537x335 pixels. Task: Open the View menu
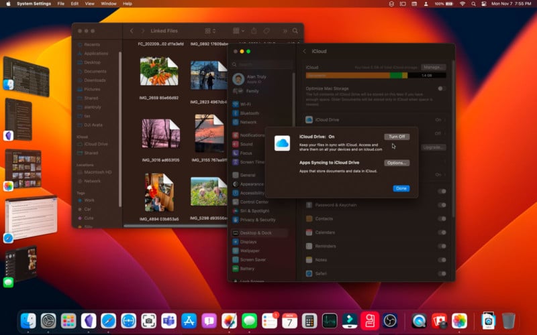click(x=89, y=4)
